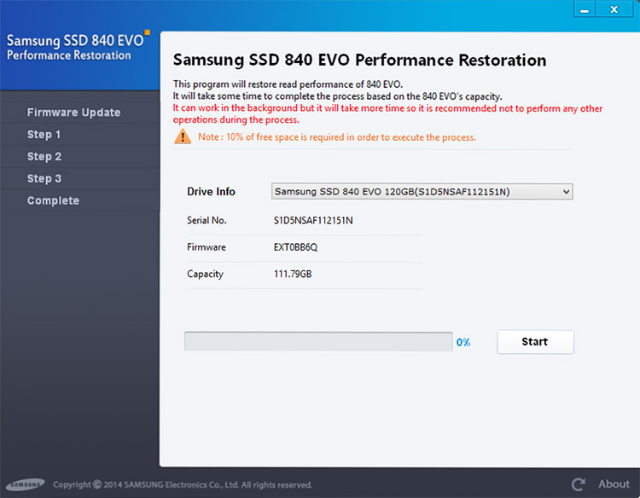Open the Drive Info drive selection dropdown

(x=422, y=192)
